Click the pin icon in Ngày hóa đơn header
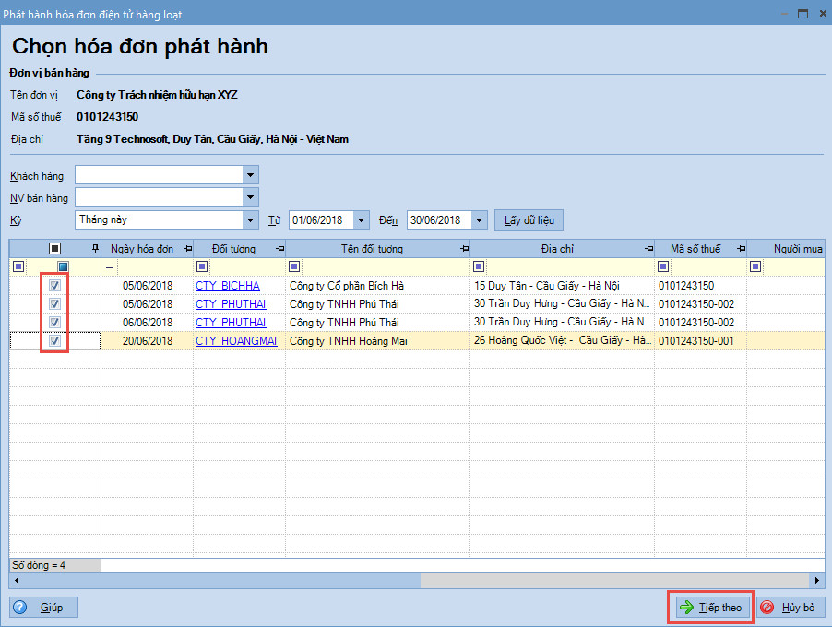Image resolution: width=832 pixels, height=627 pixels. pyautogui.click(x=187, y=249)
